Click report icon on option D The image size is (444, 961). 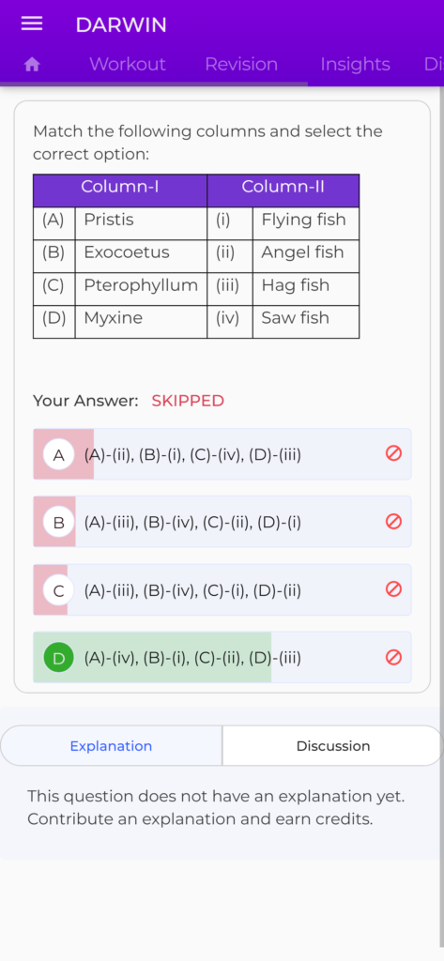tap(393, 657)
